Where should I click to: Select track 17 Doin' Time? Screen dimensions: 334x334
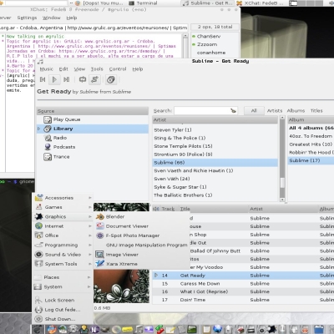[243, 300]
